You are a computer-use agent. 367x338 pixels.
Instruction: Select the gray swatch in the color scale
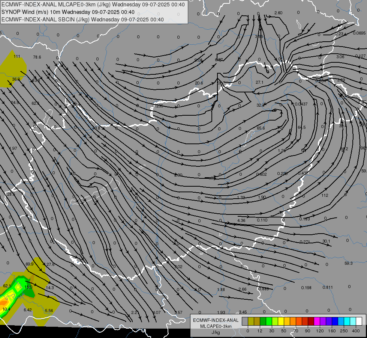coord(245,321)
